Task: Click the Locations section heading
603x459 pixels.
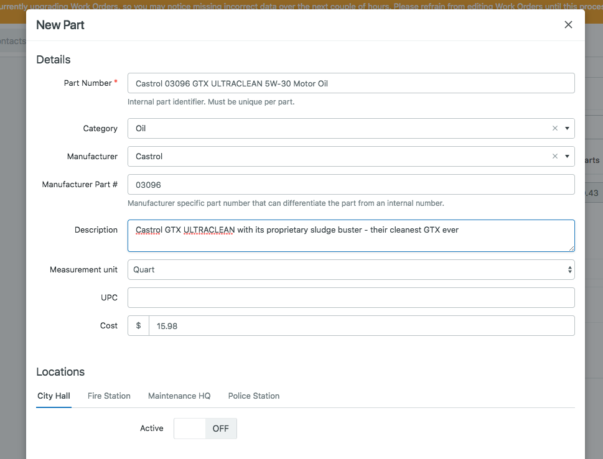Action: 60,372
